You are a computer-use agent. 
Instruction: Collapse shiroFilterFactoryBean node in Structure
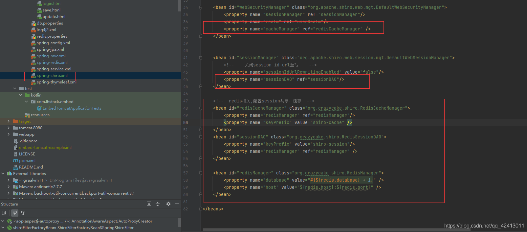[x=3, y=228]
